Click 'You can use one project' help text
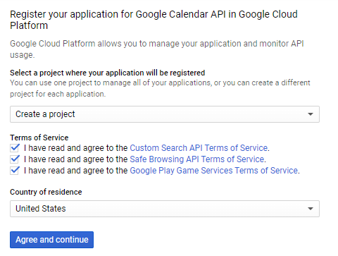 tap(160, 88)
